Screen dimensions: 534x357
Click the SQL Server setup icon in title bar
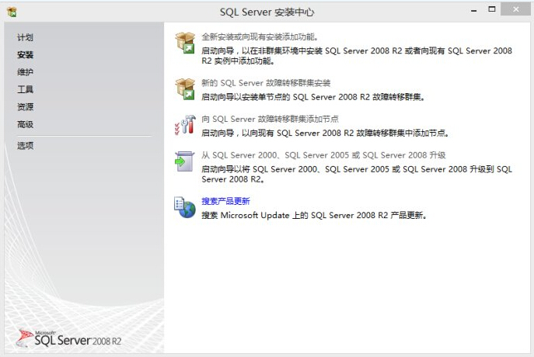(12, 12)
